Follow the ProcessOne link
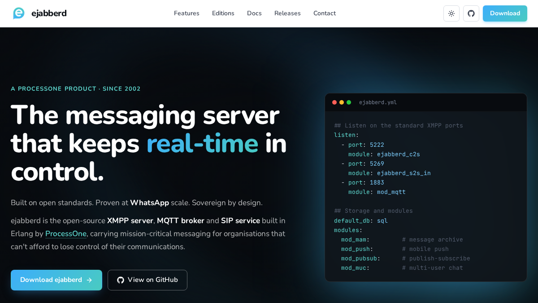This screenshot has height=303, width=538. (x=66, y=234)
